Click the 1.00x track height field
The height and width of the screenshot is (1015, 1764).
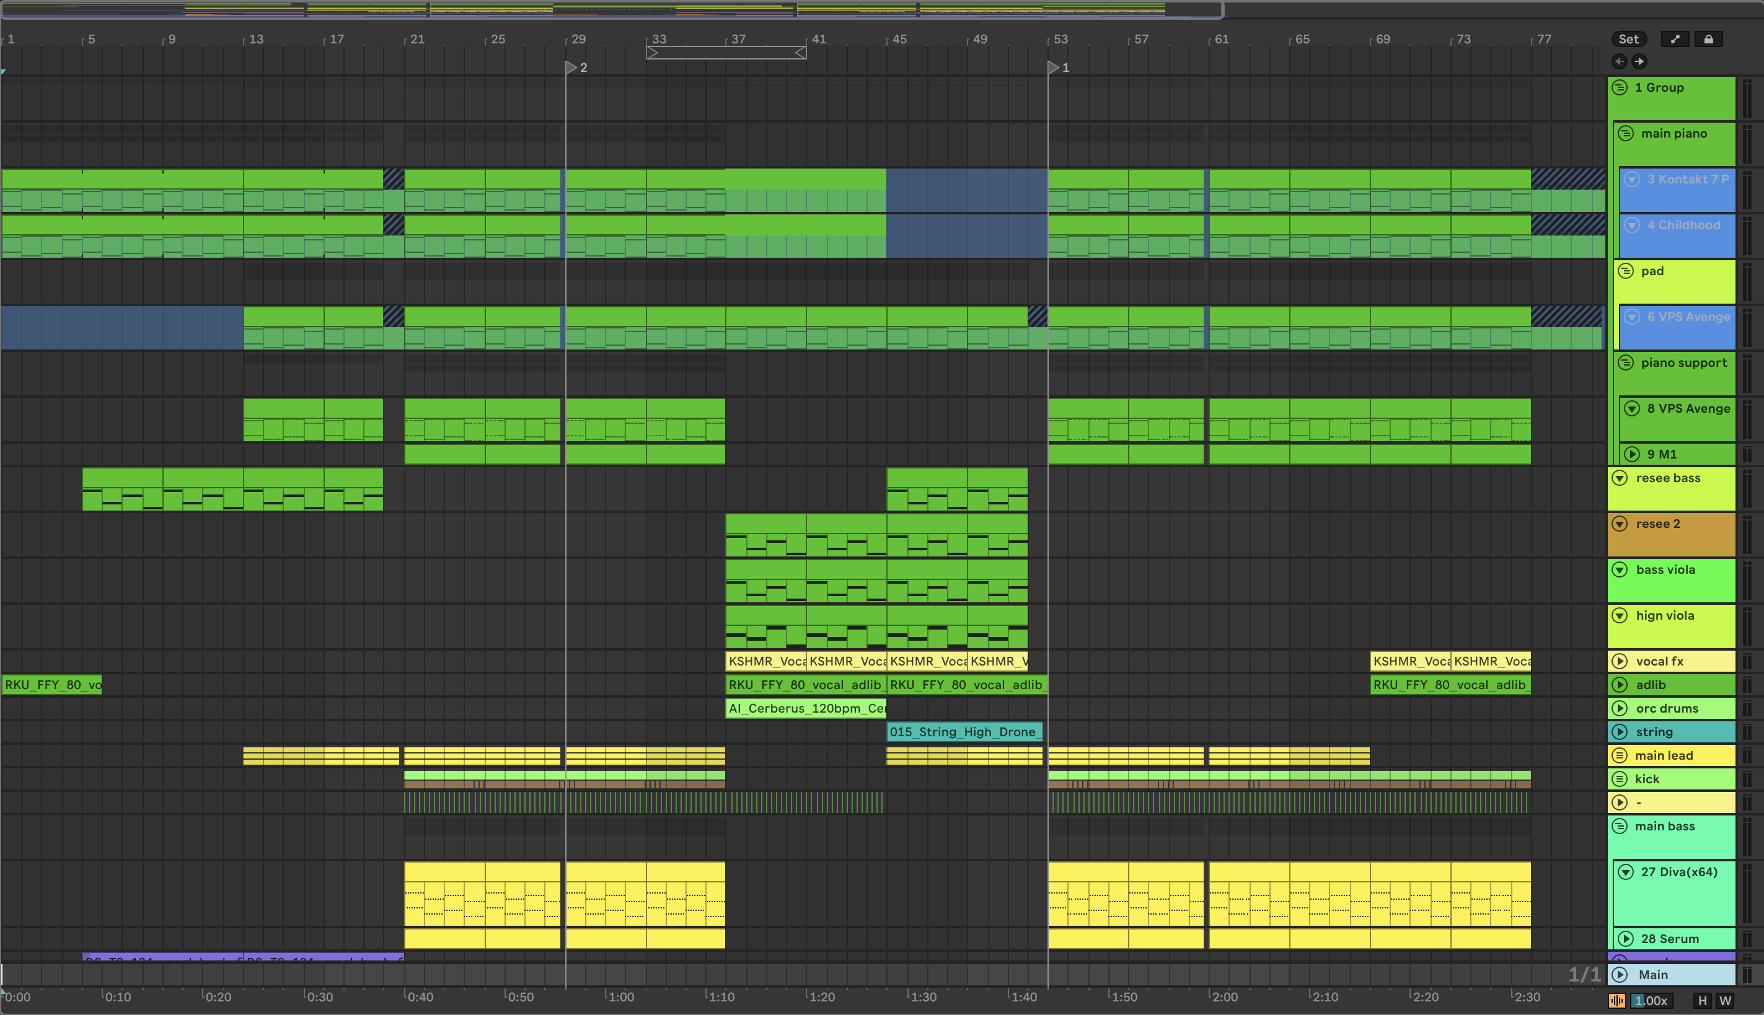tap(1651, 1000)
